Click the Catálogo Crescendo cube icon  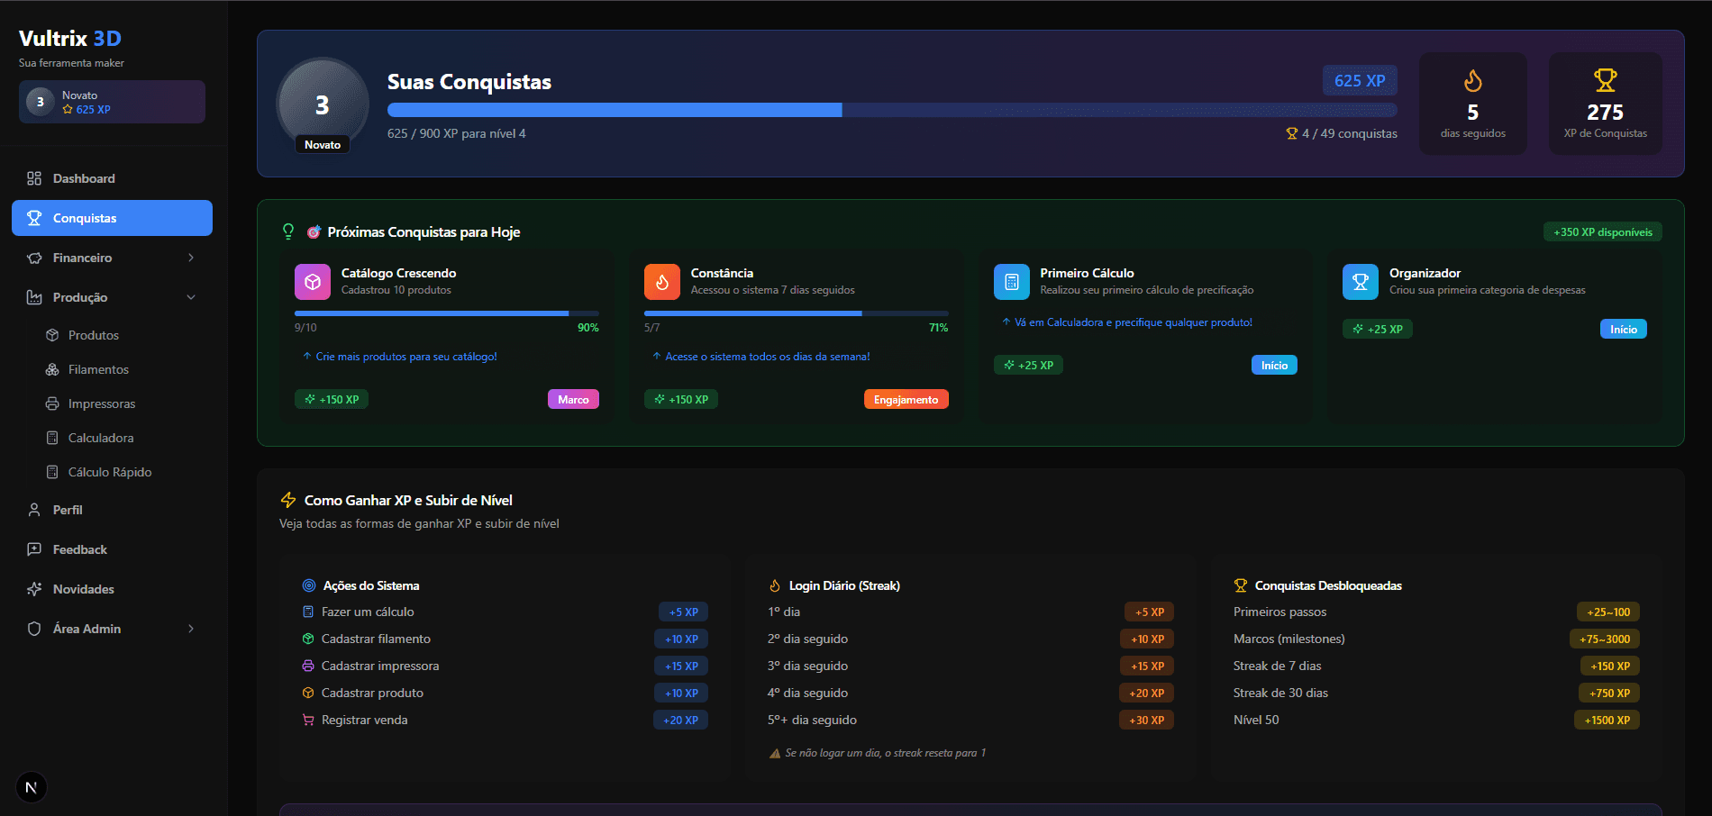312,282
